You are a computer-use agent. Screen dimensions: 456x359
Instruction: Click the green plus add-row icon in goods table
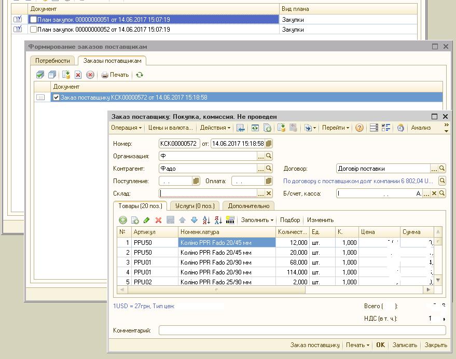[x=123, y=220]
